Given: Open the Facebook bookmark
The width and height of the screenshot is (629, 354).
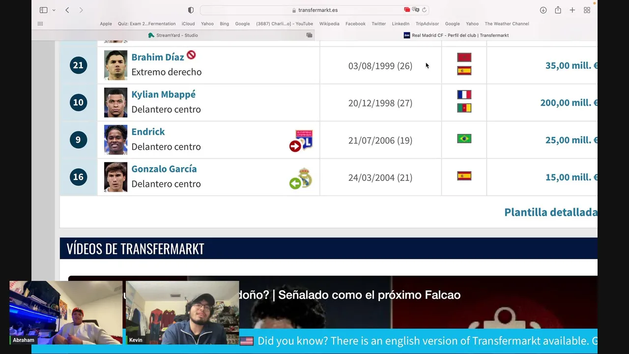Looking at the screenshot, I should point(355,24).
